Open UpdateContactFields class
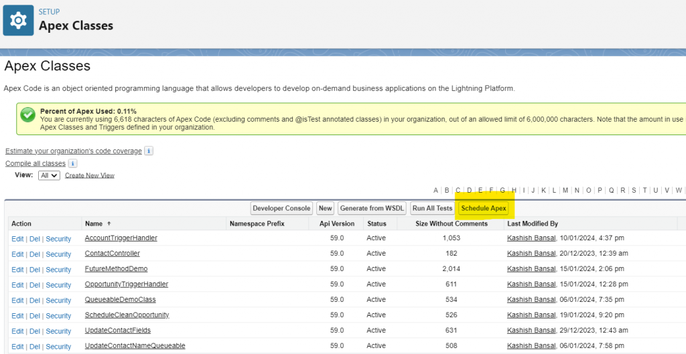This screenshot has width=686, height=354. [118, 330]
